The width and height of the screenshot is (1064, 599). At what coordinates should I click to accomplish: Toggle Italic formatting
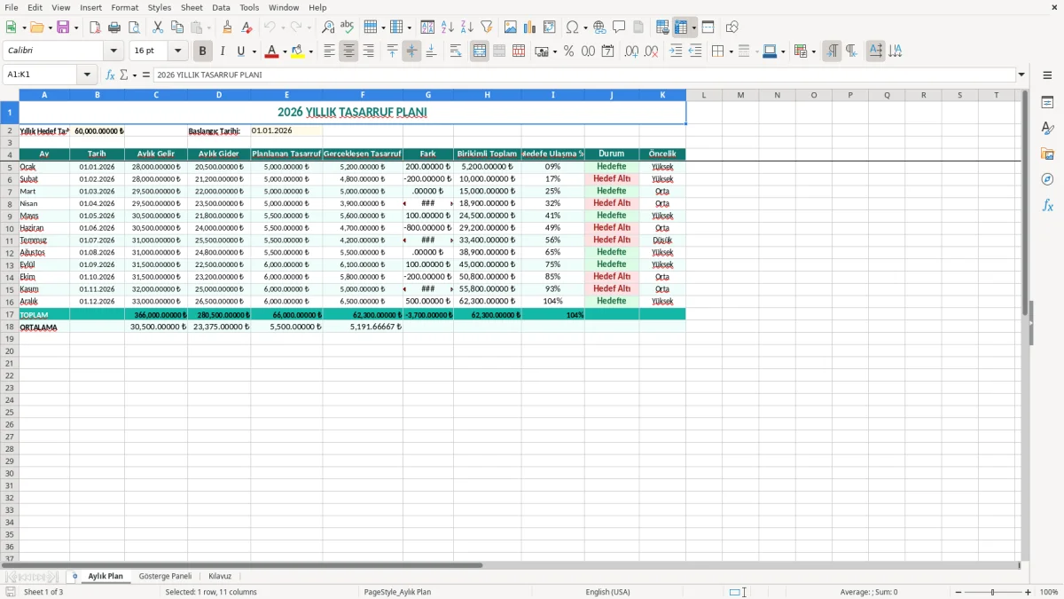point(223,51)
